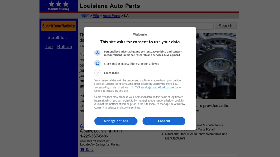
Task: Click the telephone icon under Albany listing
Action: point(82,150)
